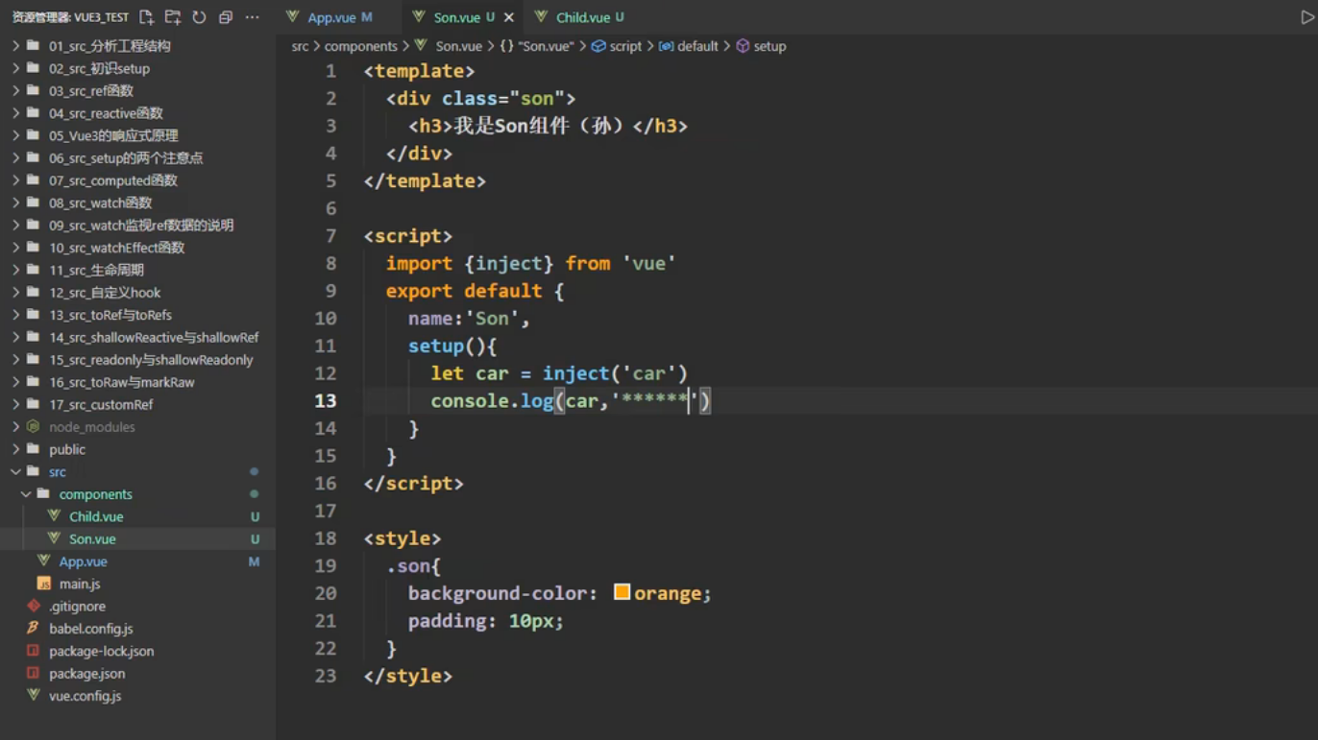Click the New File icon in explorer header
This screenshot has width=1318, height=740.
click(146, 17)
